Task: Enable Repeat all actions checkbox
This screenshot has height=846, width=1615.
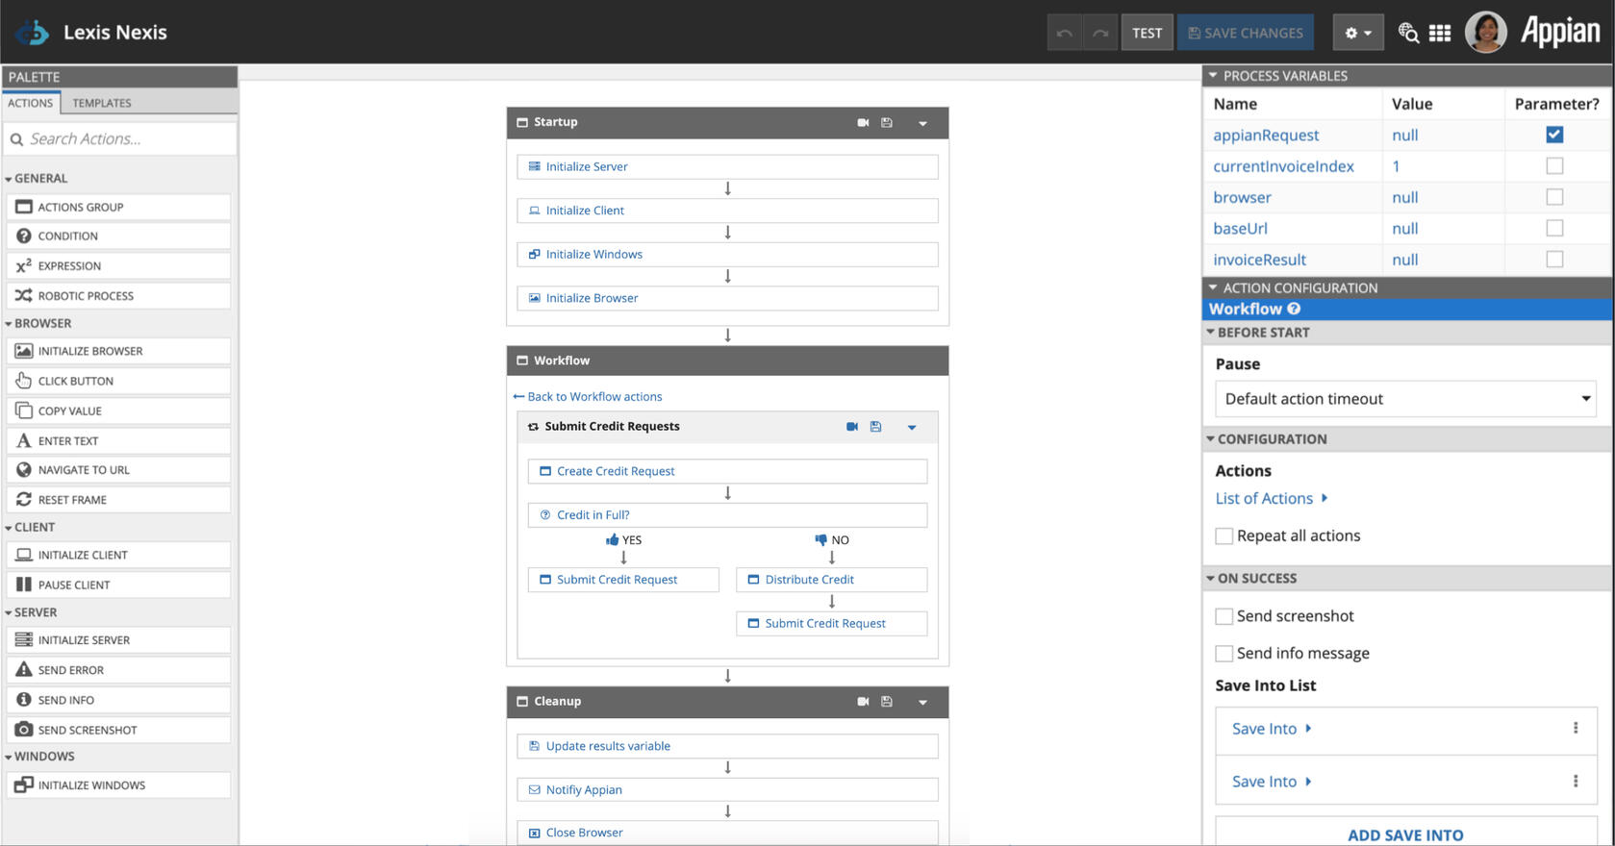Action: (1224, 536)
